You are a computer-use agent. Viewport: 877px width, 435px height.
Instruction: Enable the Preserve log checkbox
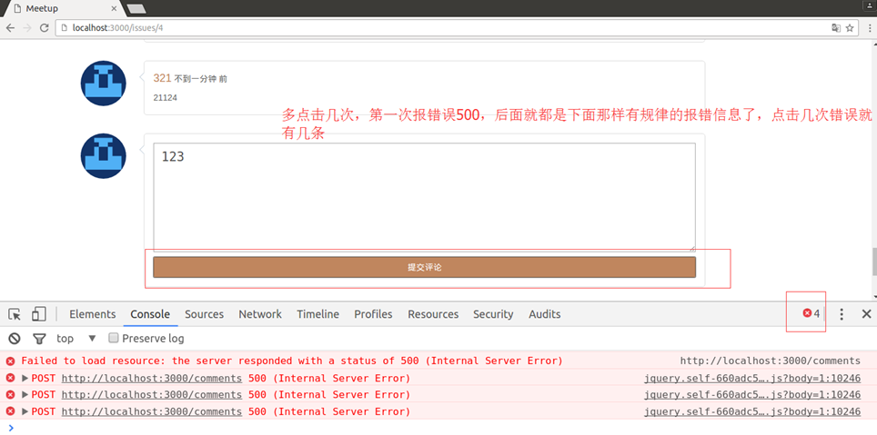114,338
